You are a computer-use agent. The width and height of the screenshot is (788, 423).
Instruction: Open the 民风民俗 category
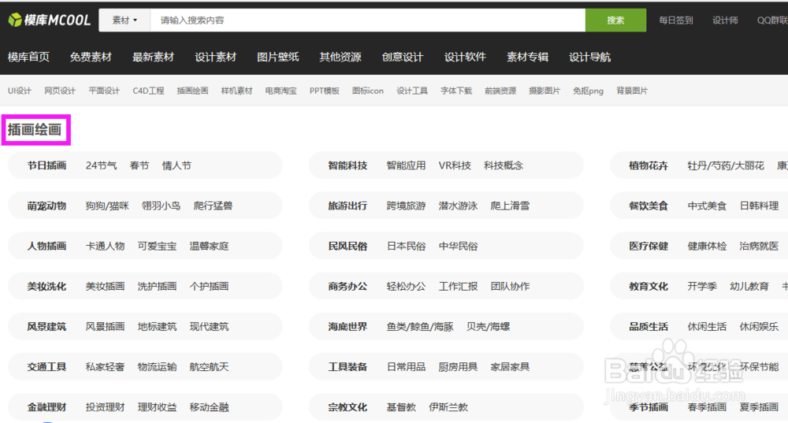(348, 247)
